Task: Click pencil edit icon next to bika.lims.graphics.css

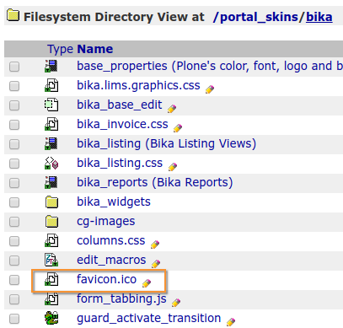Action: pos(210,89)
